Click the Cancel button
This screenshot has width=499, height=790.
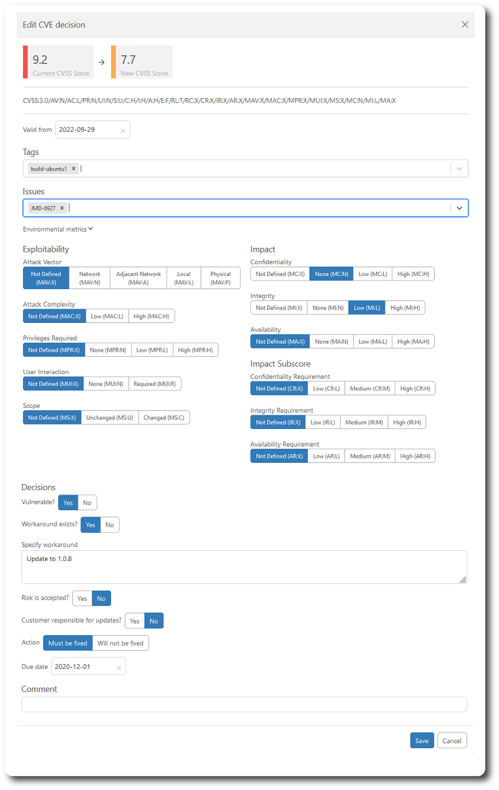tap(452, 741)
